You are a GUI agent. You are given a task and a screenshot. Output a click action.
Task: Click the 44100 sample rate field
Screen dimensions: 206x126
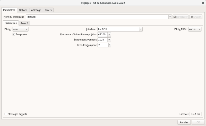click(102, 35)
